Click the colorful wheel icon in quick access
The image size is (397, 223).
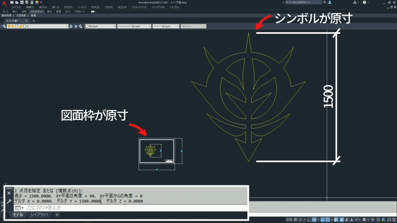point(37,2)
